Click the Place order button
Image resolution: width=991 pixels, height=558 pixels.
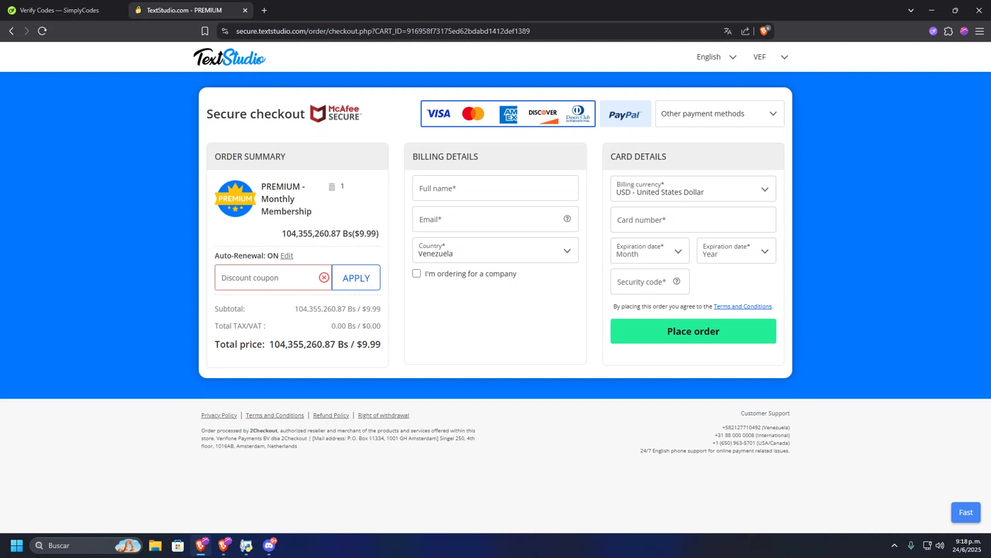click(x=693, y=331)
